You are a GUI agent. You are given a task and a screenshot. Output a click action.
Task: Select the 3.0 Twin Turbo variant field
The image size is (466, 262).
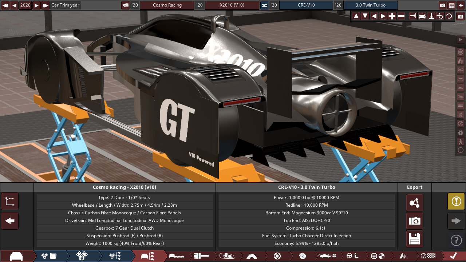pyautogui.click(x=371, y=5)
